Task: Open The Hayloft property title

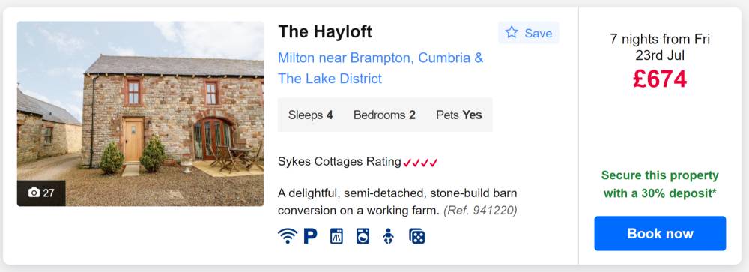Action: (325, 32)
